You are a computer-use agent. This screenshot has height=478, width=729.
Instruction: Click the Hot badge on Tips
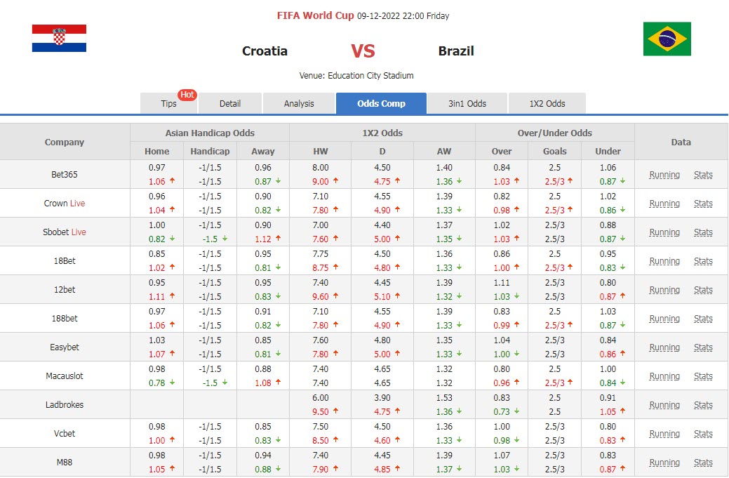(x=187, y=95)
